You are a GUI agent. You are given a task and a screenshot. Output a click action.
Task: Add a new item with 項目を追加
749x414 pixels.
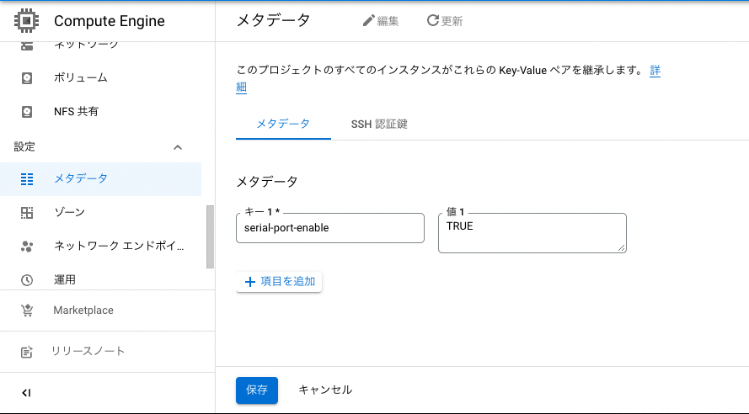tap(279, 282)
